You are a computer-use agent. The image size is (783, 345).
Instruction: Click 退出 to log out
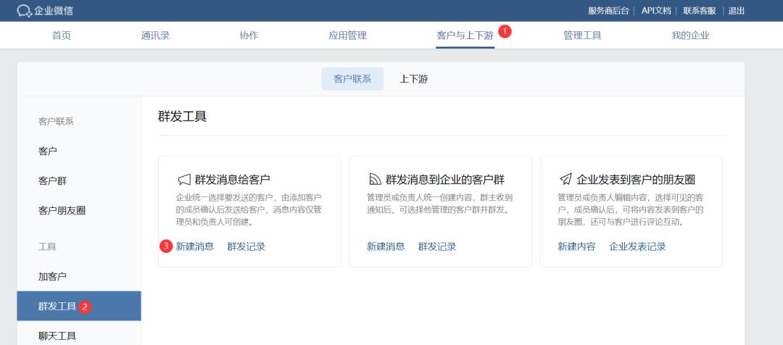[737, 10]
